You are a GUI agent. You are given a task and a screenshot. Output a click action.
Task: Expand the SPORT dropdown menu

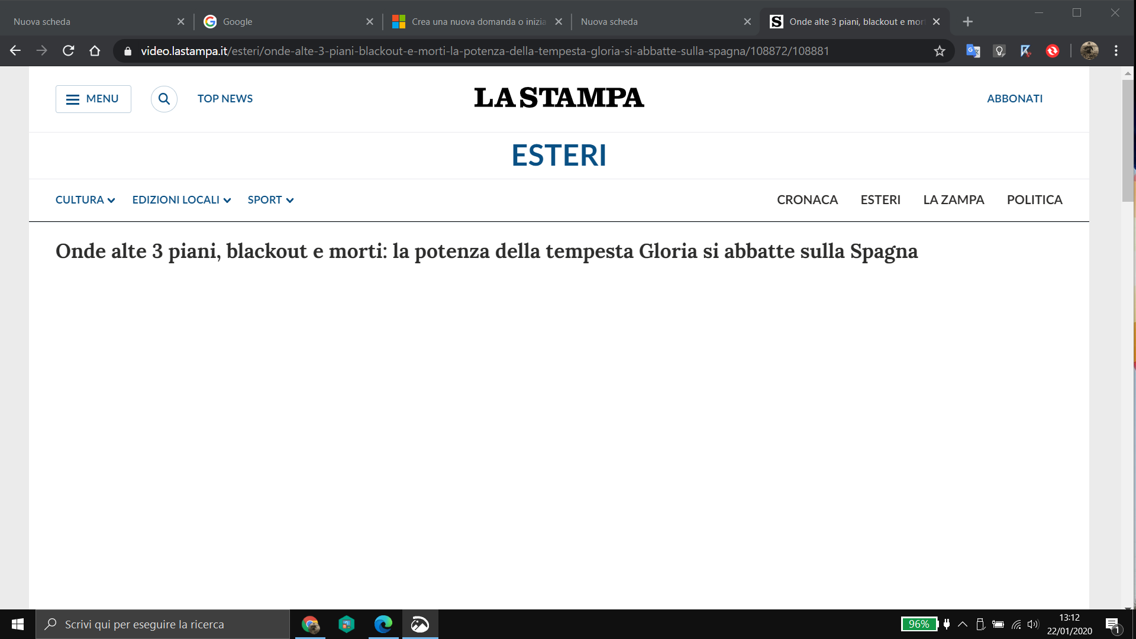tap(270, 200)
